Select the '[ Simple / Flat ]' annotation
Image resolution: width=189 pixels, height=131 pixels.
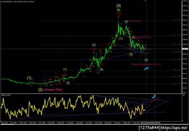53,90
